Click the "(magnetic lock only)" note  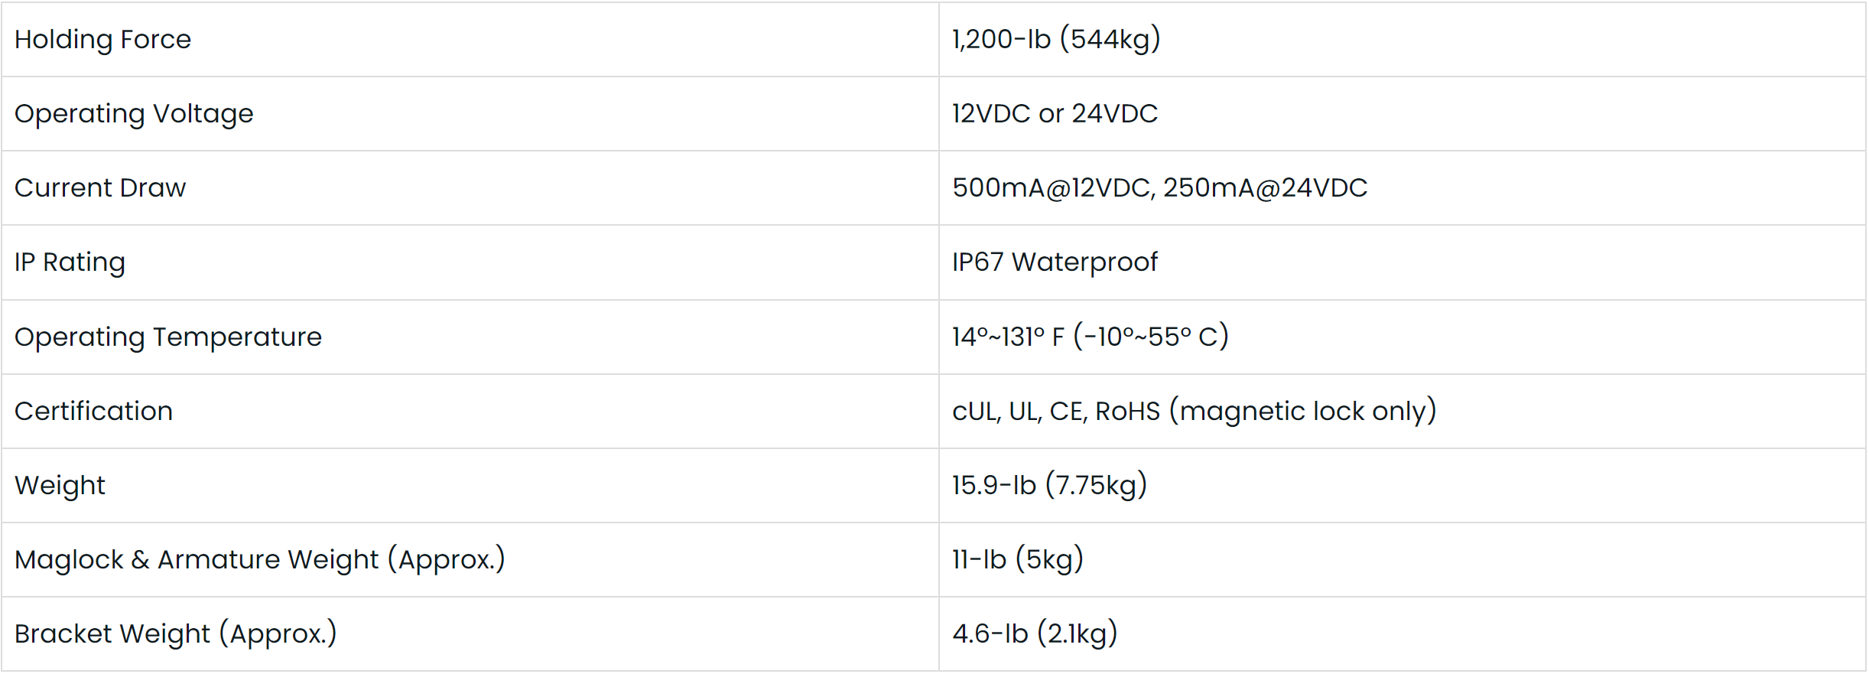[x=1302, y=411]
